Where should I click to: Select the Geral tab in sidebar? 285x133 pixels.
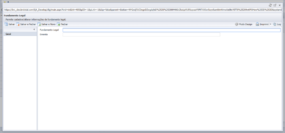coord(20,34)
